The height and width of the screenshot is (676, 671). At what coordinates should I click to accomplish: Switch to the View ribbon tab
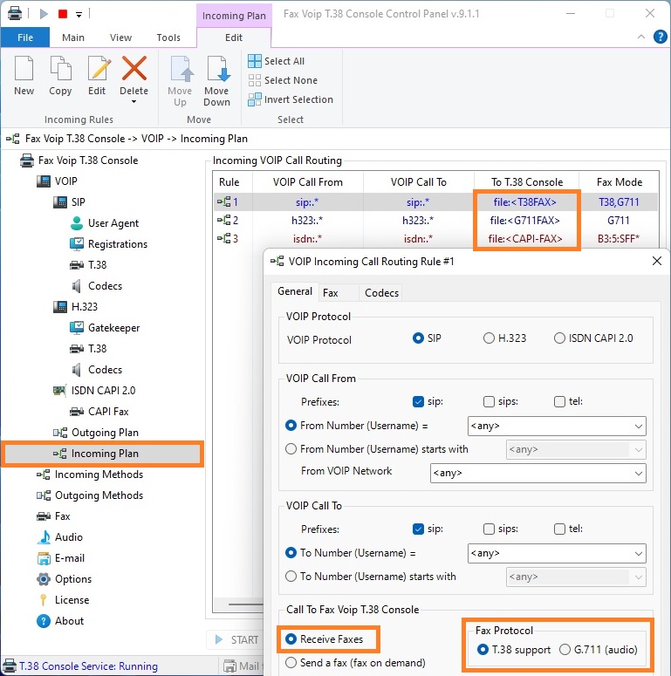(x=120, y=38)
